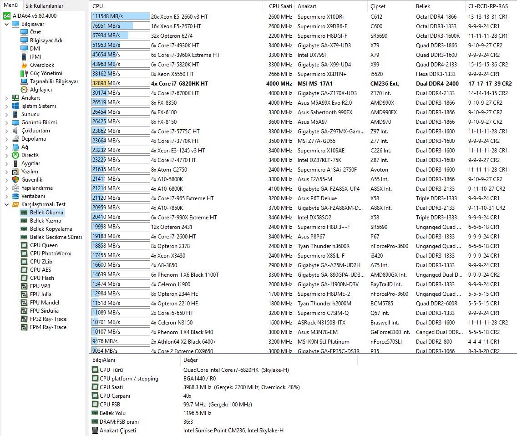Click the Çipset column header
The height and width of the screenshot is (436, 517).
click(390, 6)
